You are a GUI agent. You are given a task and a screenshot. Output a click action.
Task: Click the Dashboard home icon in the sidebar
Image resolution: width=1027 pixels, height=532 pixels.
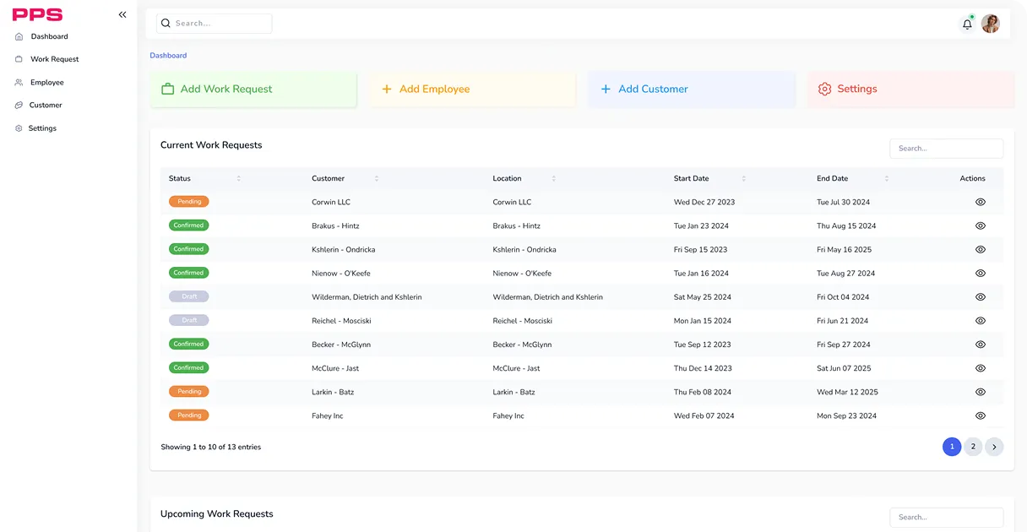click(19, 36)
